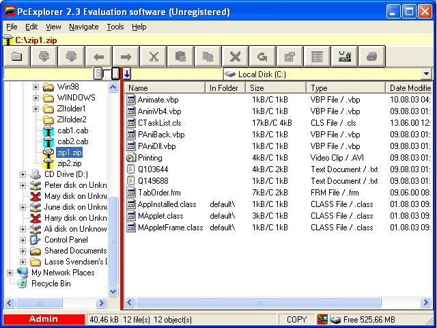The image size is (437, 328).
Task: Open the Tools menu
Action: (x=115, y=27)
